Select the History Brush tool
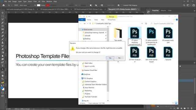This screenshot has height=110, width=196. pyautogui.click(x=2, y=46)
